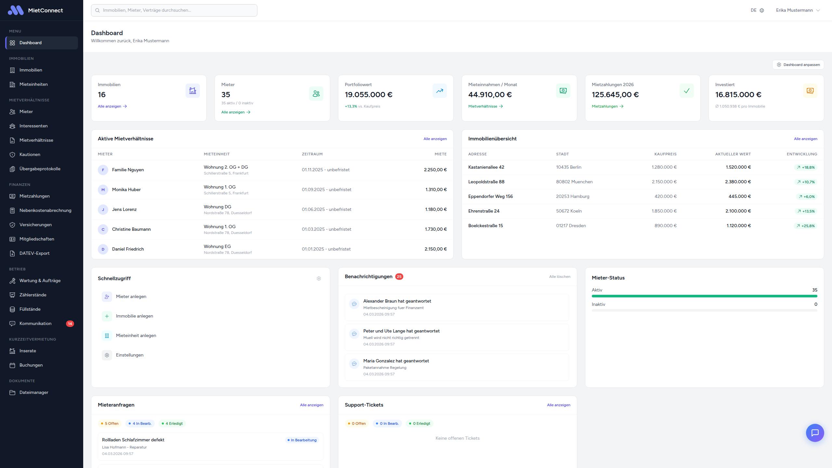Click Alle löschen in Benachrichtigungen
832x468 pixels.
coord(559,277)
